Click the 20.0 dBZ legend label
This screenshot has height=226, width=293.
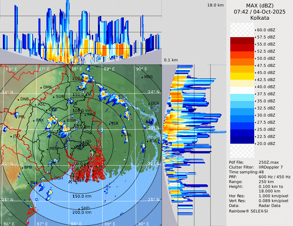pyautogui.click(x=266, y=144)
